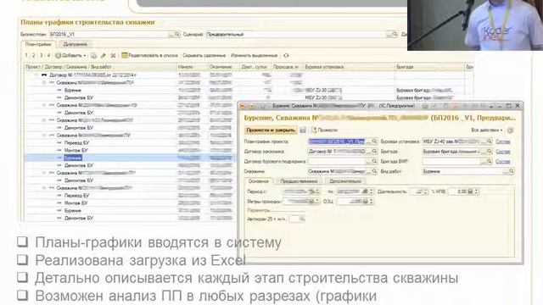
Task: Click the magnifier icon in the Сценарий field
Action: click(x=395, y=34)
